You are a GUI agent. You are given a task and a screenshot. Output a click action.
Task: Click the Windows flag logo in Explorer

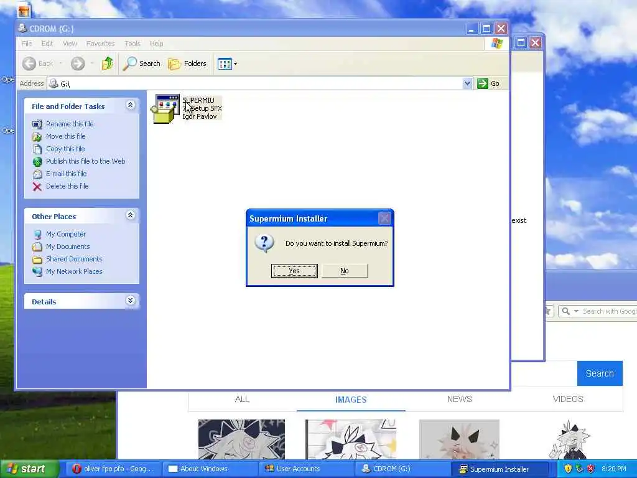point(496,44)
